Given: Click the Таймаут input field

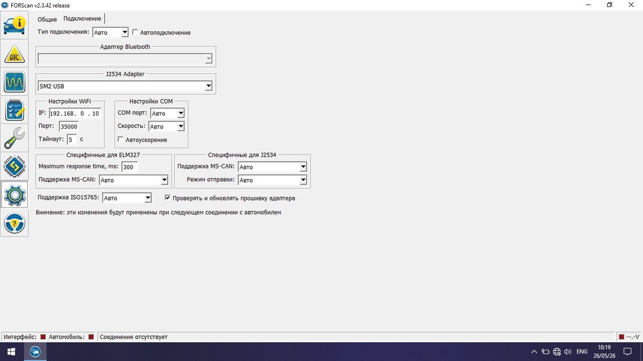Looking at the screenshot, I should point(71,140).
